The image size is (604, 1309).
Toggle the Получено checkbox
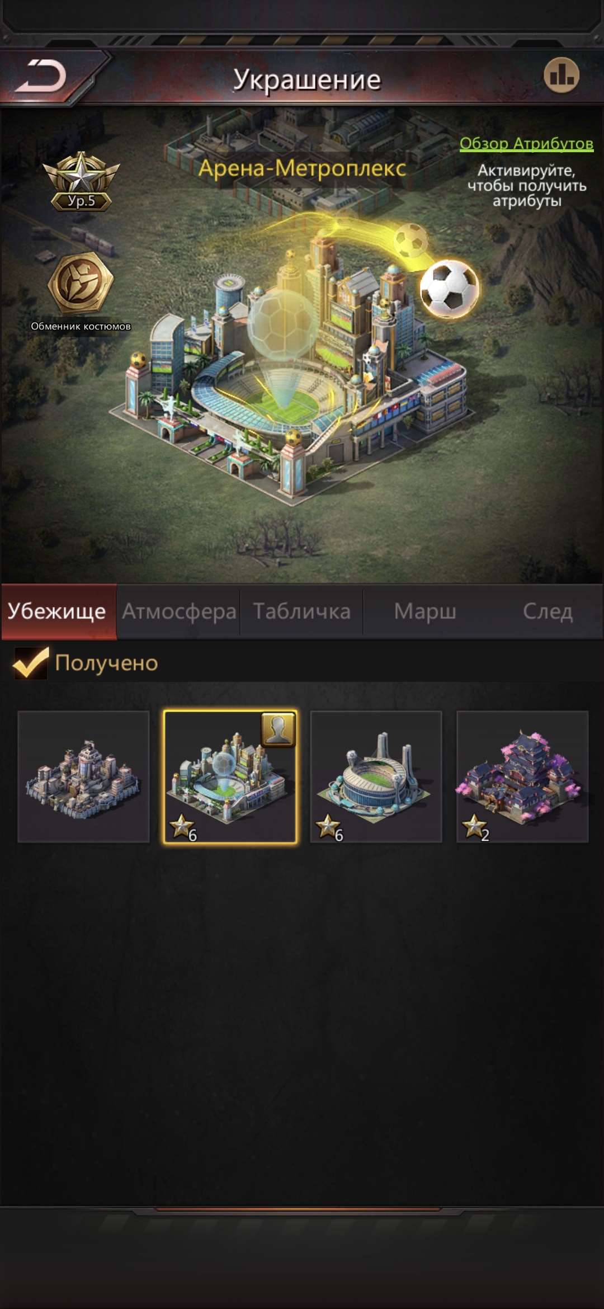coord(31,663)
